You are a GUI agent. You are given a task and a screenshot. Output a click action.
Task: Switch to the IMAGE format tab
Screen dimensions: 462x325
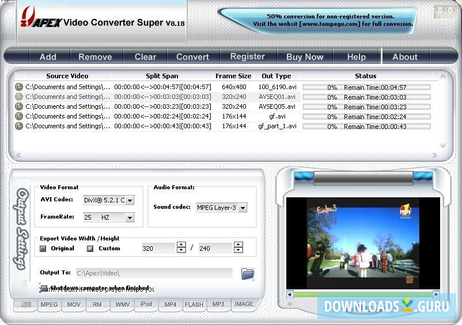pos(244,304)
